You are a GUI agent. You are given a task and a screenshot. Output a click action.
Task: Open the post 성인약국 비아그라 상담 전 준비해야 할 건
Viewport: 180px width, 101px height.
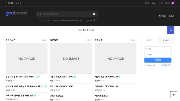tap(25, 86)
